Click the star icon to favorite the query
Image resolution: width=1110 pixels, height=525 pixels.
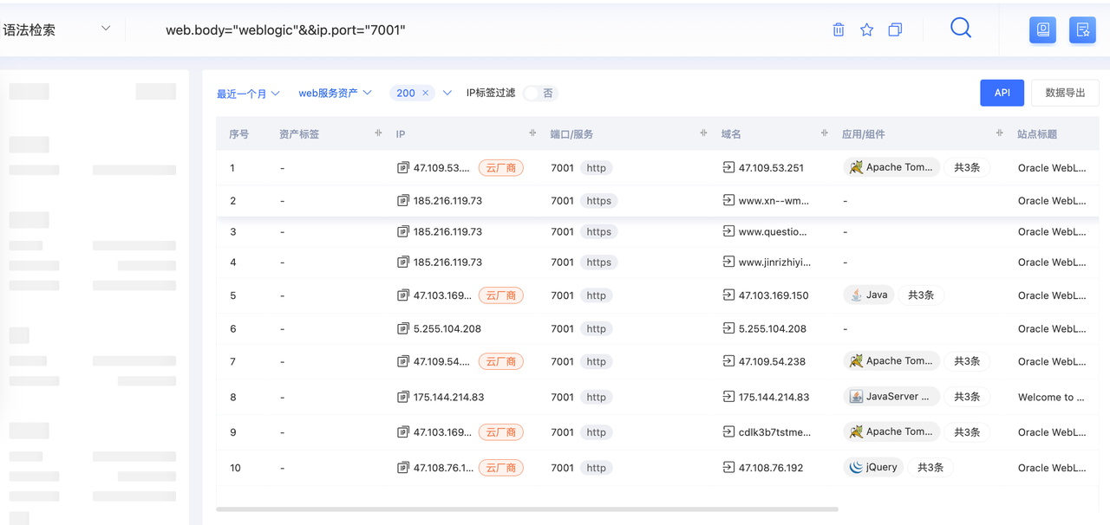[x=866, y=29]
